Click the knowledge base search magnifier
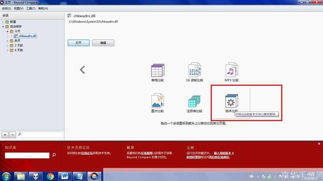Viewport: 323px width, 181px height. (54, 155)
